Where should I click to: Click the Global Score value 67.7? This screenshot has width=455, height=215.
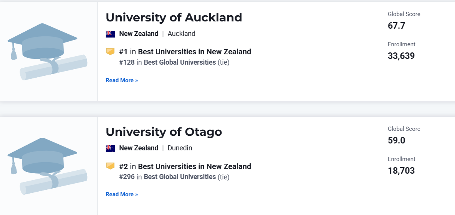tap(396, 26)
